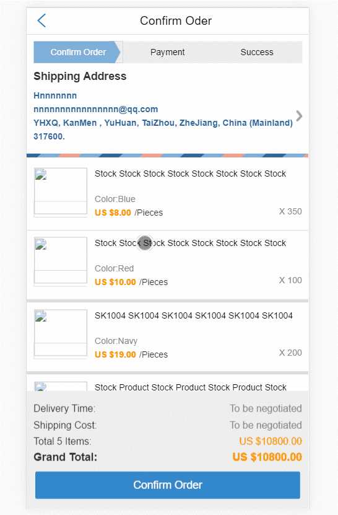Open shipping address chevron on the right

click(298, 116)
